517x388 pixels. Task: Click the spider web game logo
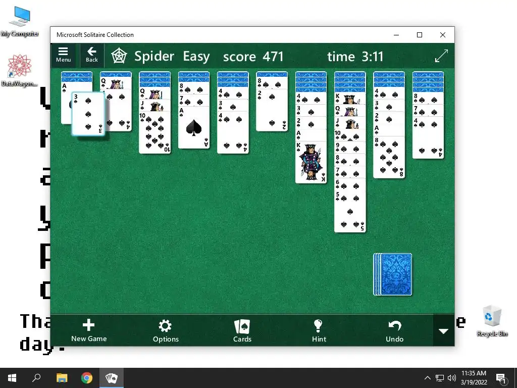[x=119, y=56]
